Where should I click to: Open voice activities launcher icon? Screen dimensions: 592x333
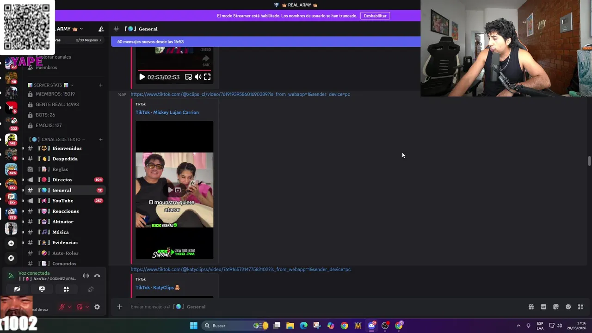[66, 289]
